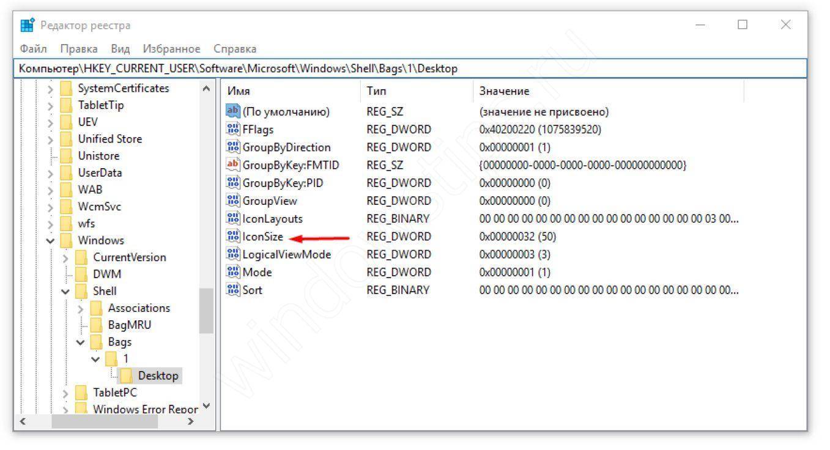Click the LogicalViewMode value icon
Screen dimensions: 830x450
click(x=233, y=254)
